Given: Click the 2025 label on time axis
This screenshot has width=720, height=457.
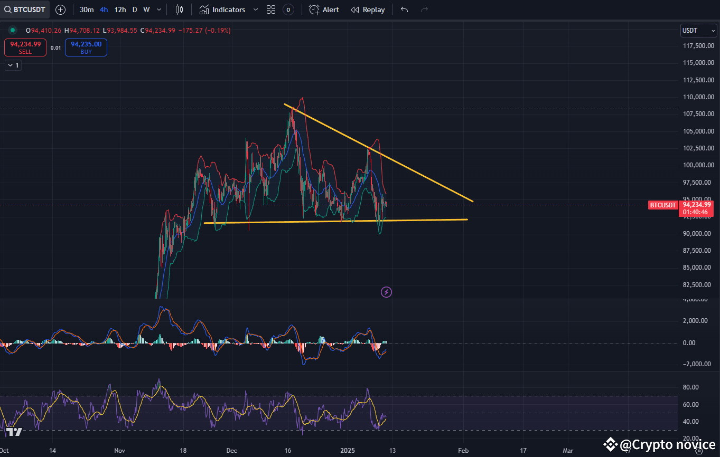Looking at the screenshot, I should [x=349, y=451].
